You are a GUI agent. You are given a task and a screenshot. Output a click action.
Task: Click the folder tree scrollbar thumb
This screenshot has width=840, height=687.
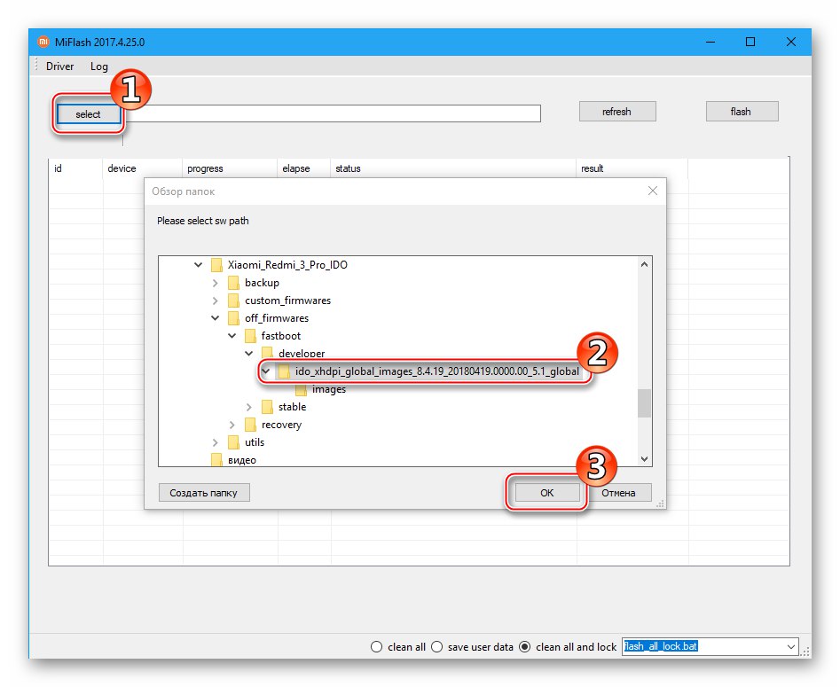click(645, 402)
